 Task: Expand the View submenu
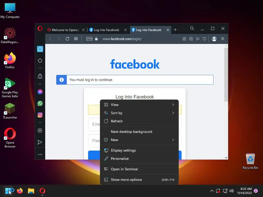pos(139,105)
